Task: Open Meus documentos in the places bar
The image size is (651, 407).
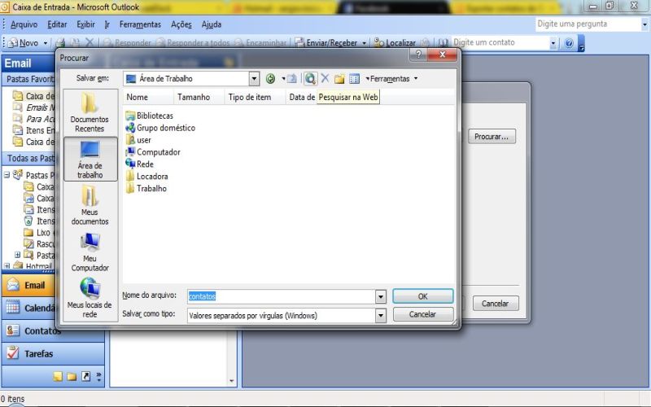Action: coord(90,206)
